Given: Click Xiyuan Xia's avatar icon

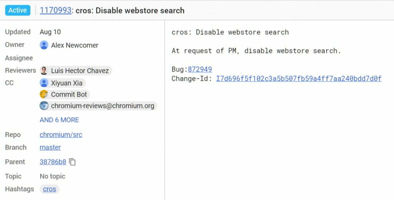Looking at the screenshot, I should tap(44, 83).
